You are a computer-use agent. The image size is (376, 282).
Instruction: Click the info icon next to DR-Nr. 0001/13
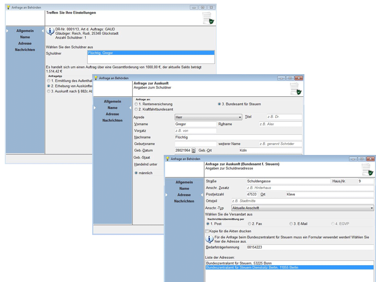tap(50, 31)
